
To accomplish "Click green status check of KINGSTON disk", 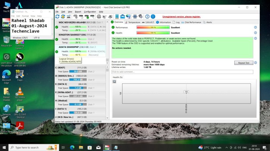I will coord(57,39).
